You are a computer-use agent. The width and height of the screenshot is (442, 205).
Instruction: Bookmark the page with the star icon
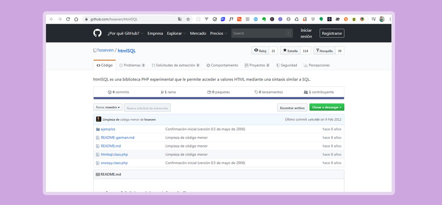pos(188,19)
